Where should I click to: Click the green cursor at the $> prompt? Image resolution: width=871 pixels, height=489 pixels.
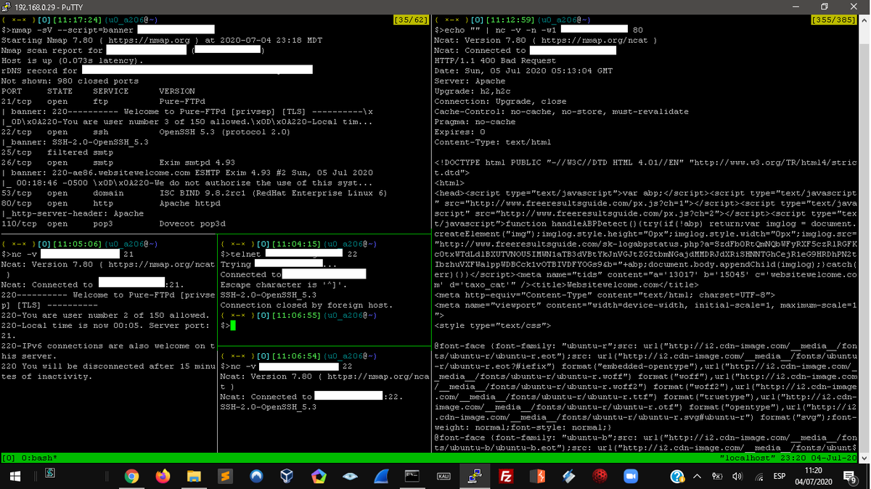(x=233, y=326)
